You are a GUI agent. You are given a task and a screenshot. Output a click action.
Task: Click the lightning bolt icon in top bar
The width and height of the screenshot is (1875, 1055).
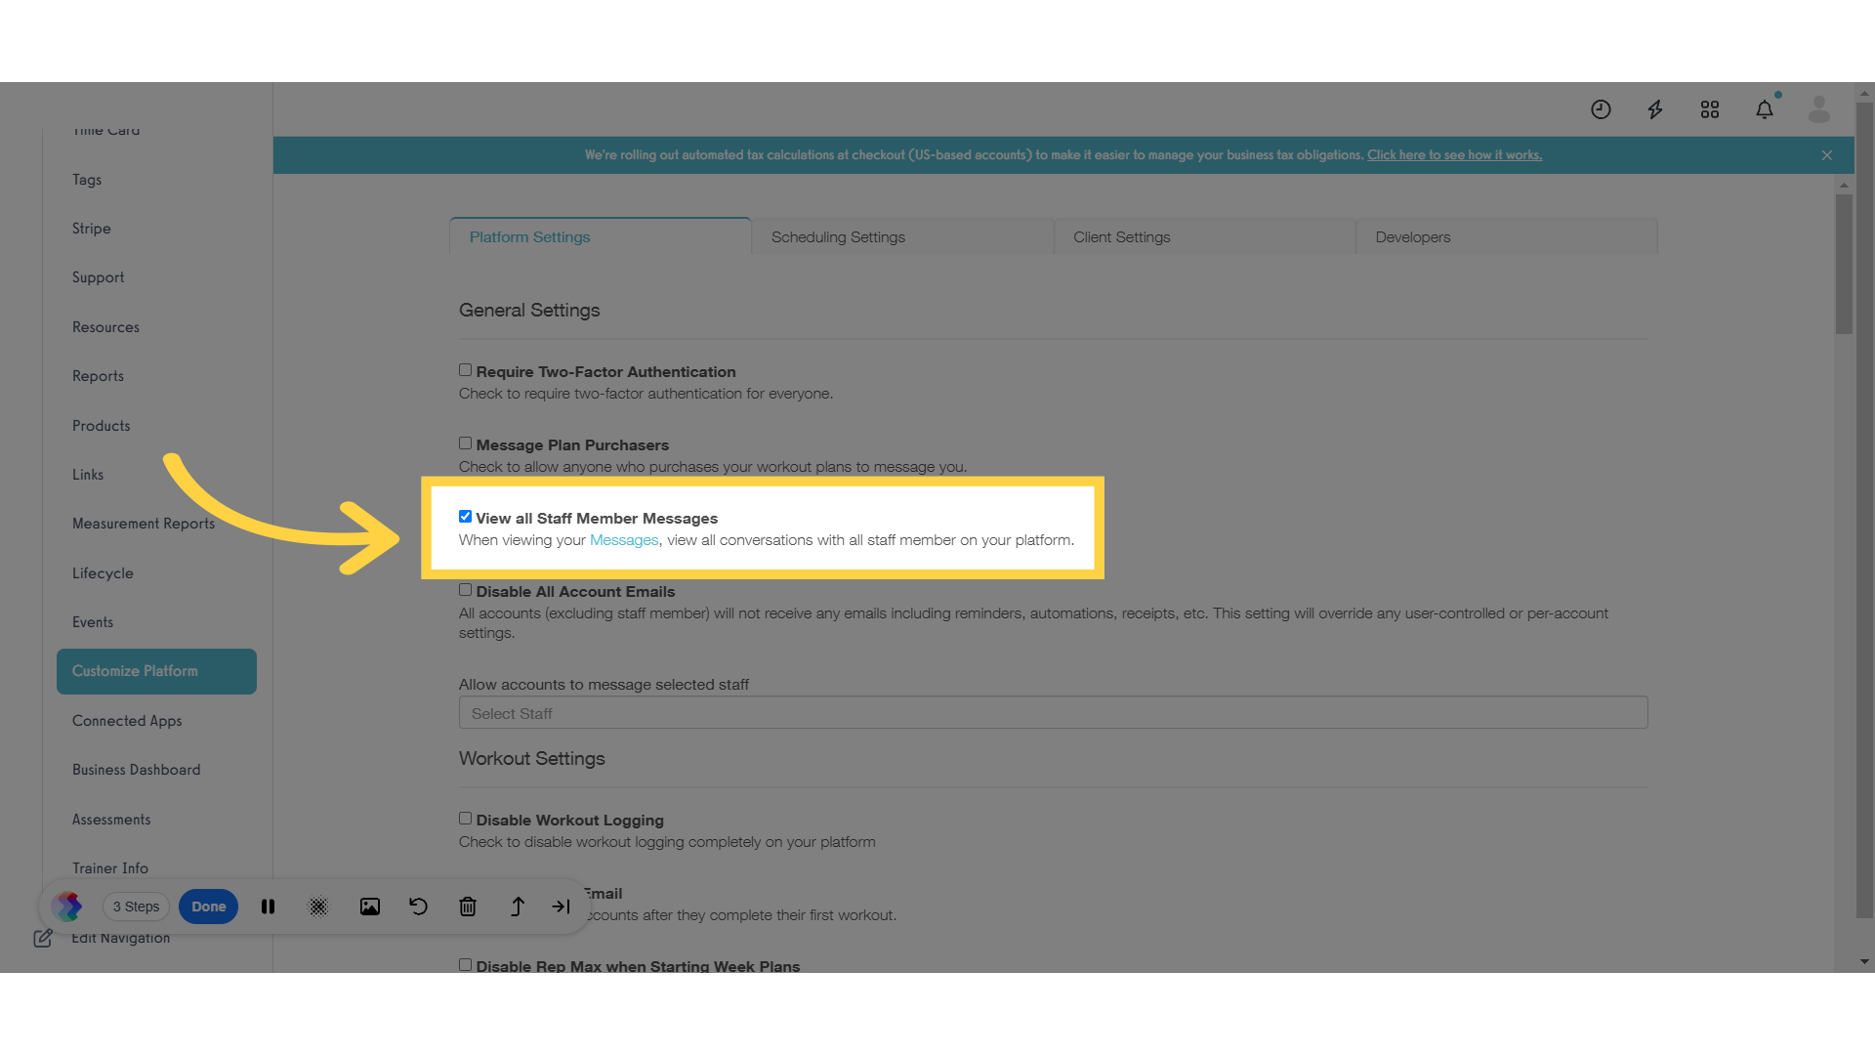(1656, 109)
